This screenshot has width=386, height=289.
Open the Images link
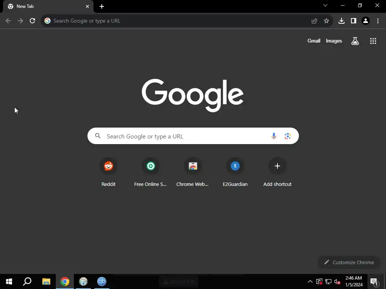point(334,41)
